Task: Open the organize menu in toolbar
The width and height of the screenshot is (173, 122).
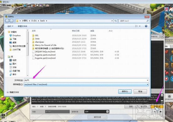Action: click(x=10, y=26)
